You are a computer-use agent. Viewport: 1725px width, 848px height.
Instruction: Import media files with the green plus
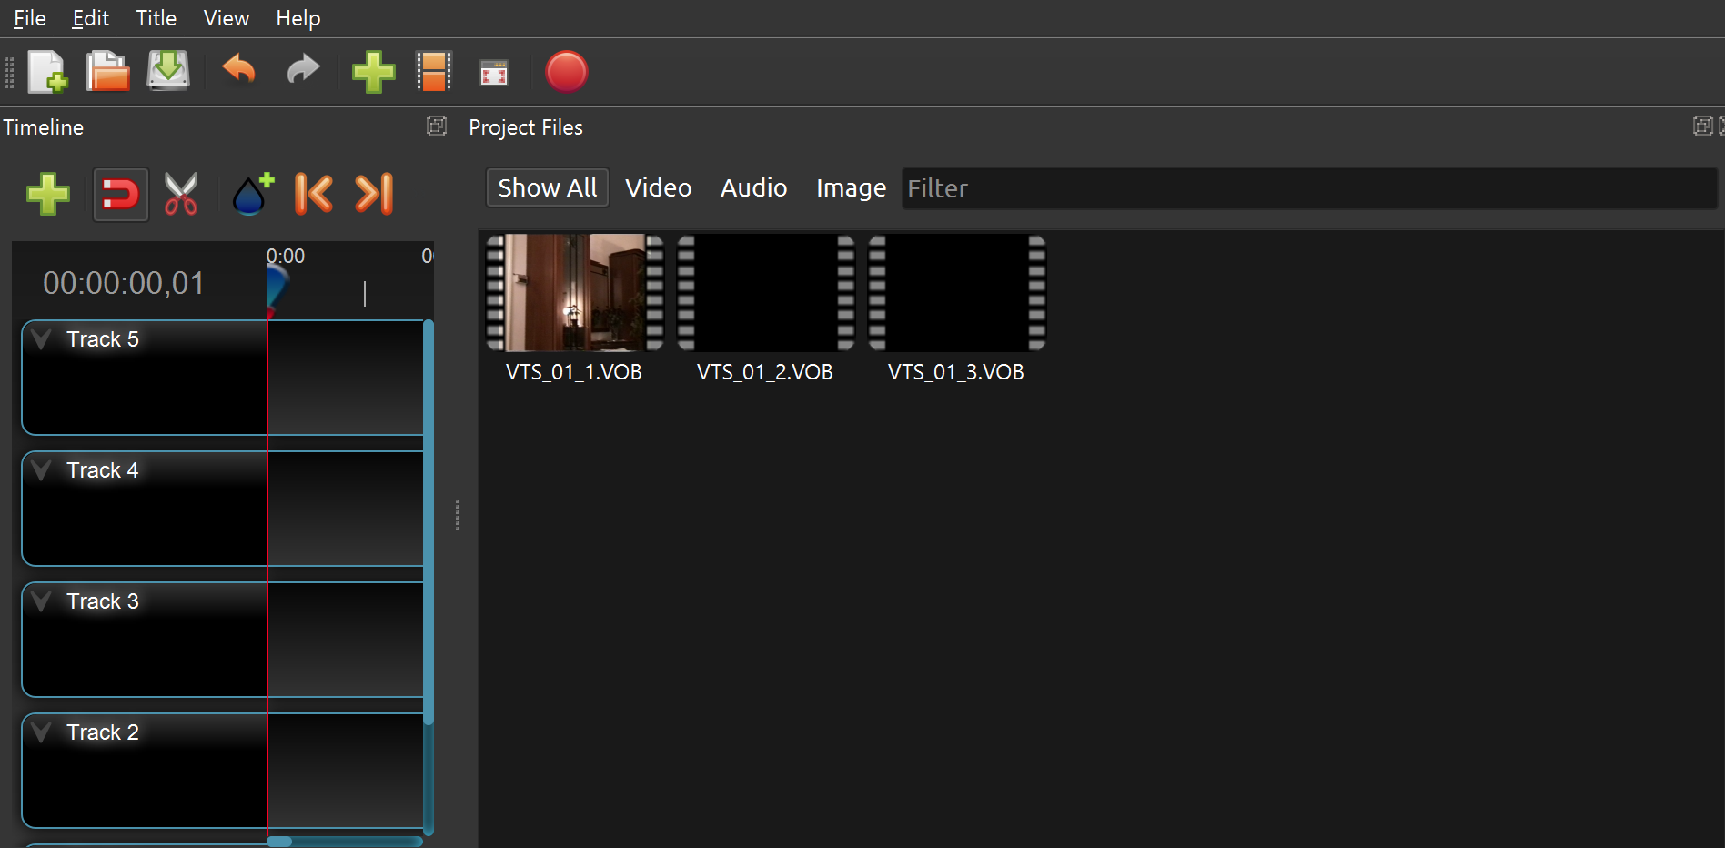pyautogui.click(x=373, y=71)
